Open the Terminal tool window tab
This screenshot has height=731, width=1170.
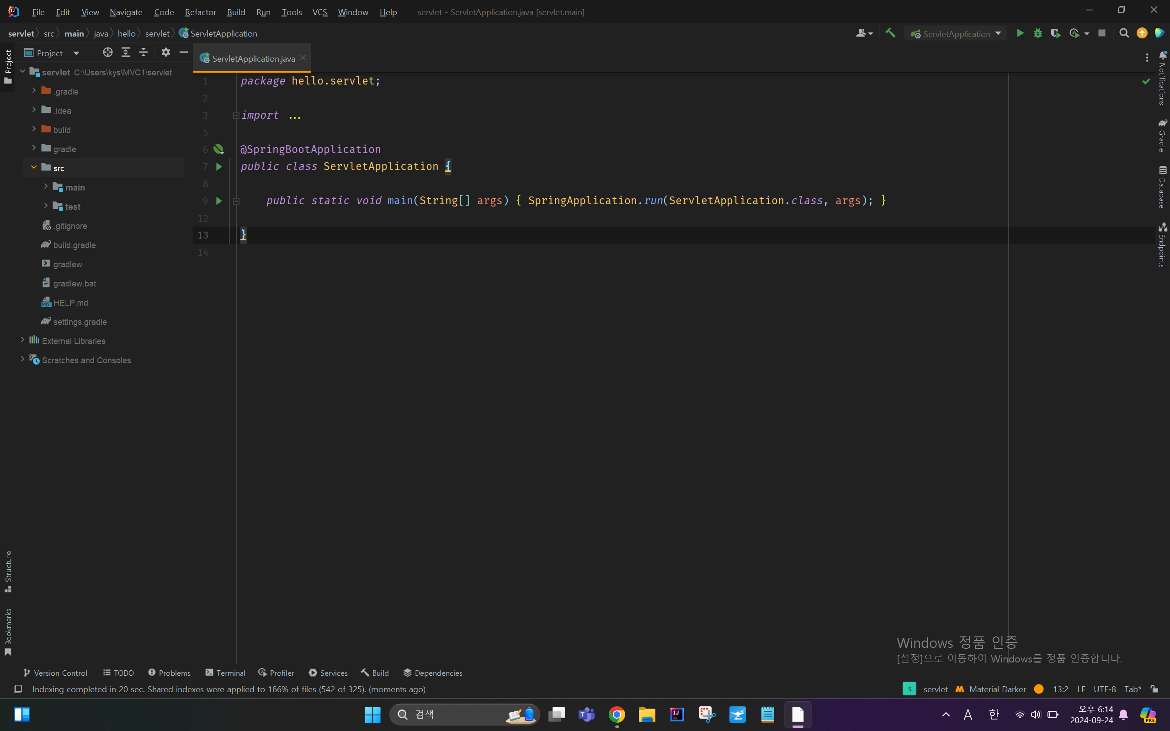tap(226, 673)
